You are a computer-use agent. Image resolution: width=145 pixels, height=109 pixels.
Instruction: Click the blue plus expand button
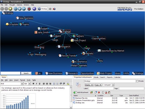click(x=20, y=9)
